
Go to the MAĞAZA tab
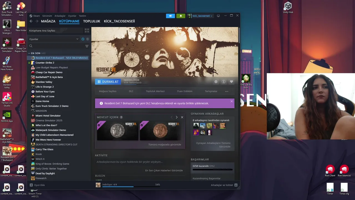pos(48,21)
